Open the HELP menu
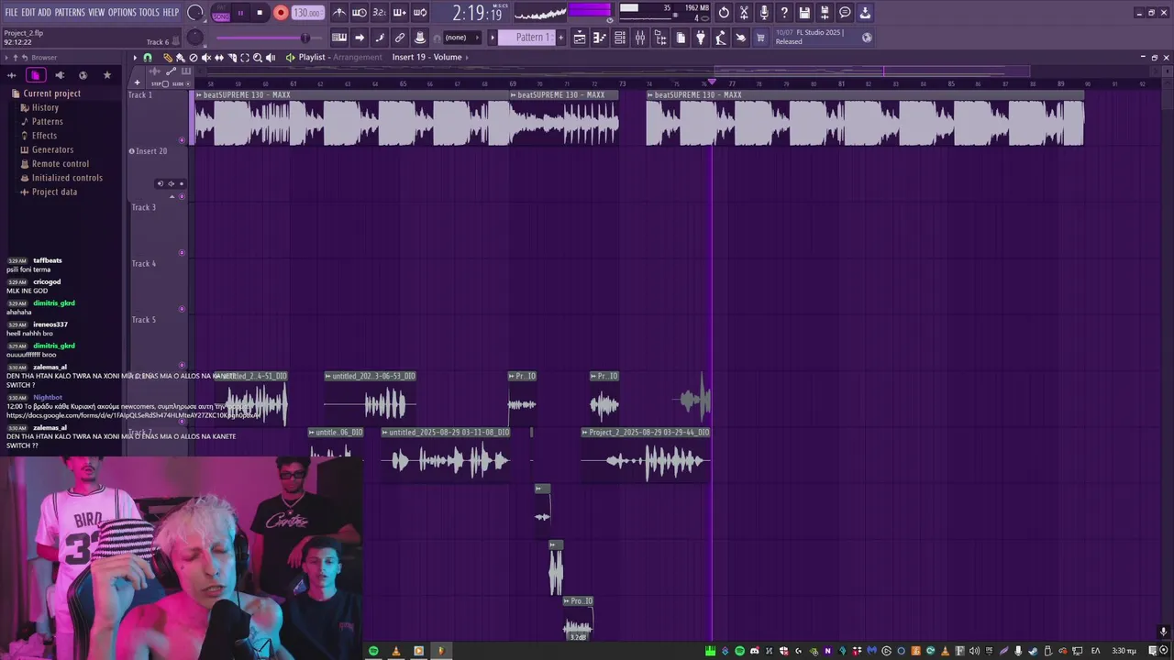The height and width of the screenshot is (660, 1174). pyautogui.click(x=171, y=13)
